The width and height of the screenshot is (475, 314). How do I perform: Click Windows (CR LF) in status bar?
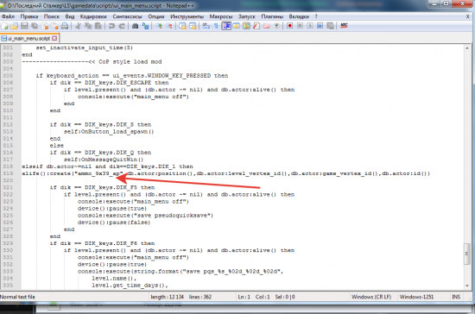pyautogui.click(x=371, y=297)
